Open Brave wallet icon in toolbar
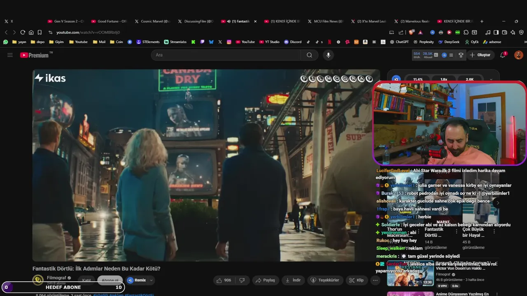The image size is (527, 296). tap(504, 32)
